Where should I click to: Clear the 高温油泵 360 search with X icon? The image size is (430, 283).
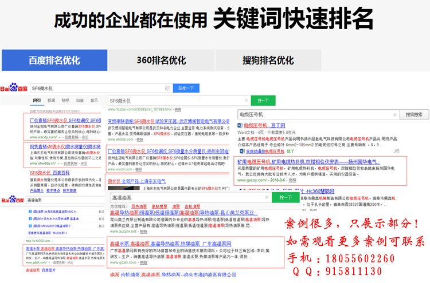tap(267, 197)
